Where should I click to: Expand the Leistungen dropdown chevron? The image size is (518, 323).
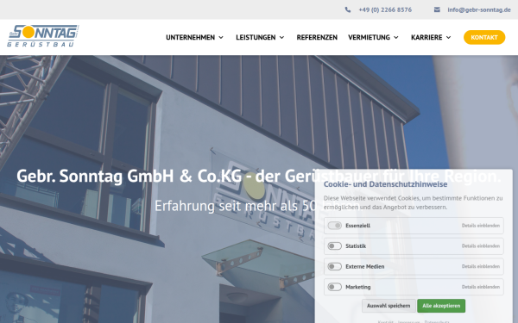pos(281,38)
